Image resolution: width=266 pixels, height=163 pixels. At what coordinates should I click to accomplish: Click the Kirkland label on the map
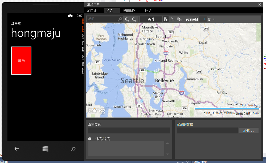click(161, 61)
